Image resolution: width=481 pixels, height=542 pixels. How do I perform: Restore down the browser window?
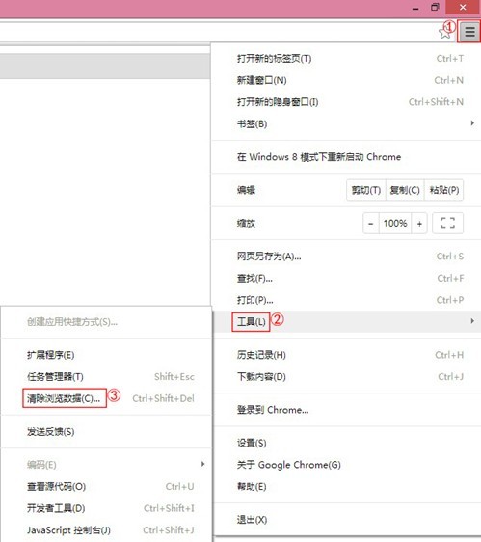pyautogui.click(x=435, y=8)
